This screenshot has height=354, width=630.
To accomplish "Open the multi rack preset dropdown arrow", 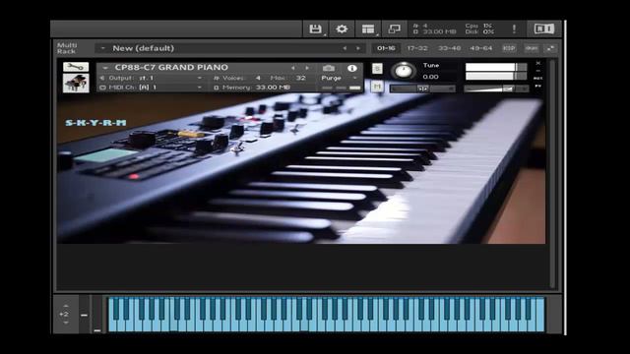I will [102, 48].
